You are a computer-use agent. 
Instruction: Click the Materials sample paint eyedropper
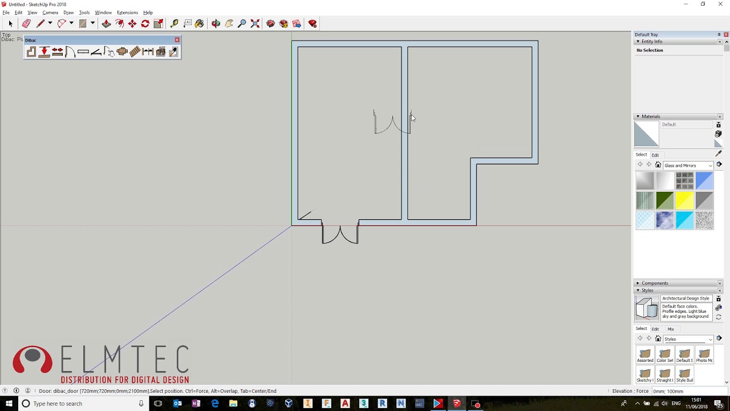(x=718, y=154)
